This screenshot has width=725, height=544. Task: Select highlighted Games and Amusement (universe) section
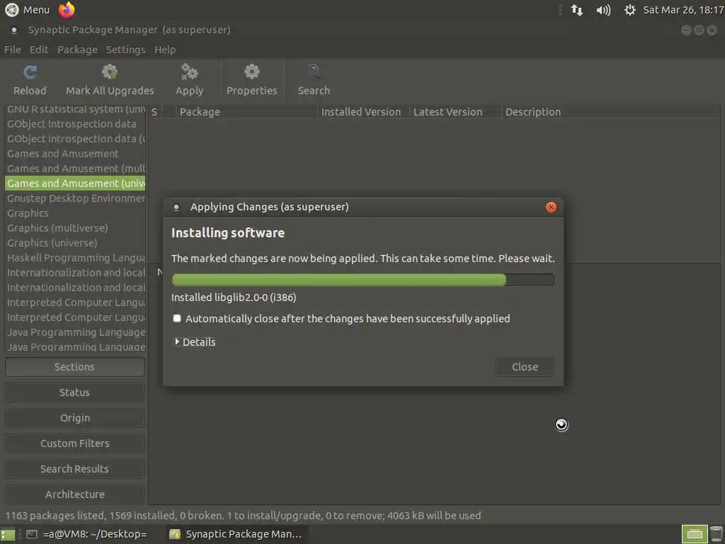[x=75, y=183]
